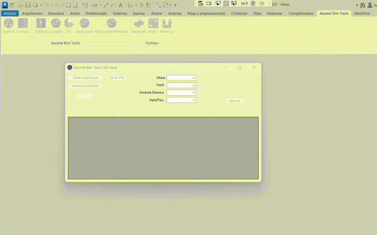
Task: Expand the Undo history dropdown arrow
Action: click(52, 5)
